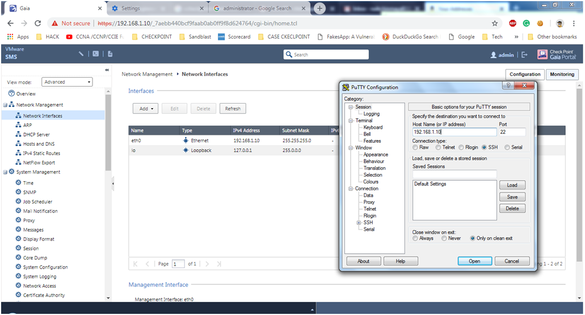Viewport: 585px width, 315px height.
Task: Select Raw connection type in PuTTY
Action: [415, 147]
